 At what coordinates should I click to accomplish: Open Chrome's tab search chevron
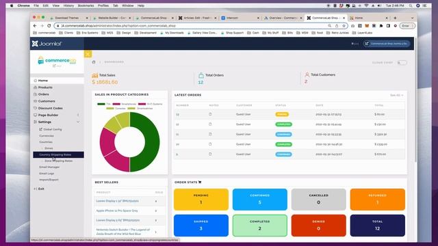[412, 18]
